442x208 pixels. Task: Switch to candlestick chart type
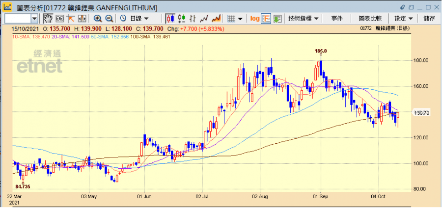pos(170,18)
